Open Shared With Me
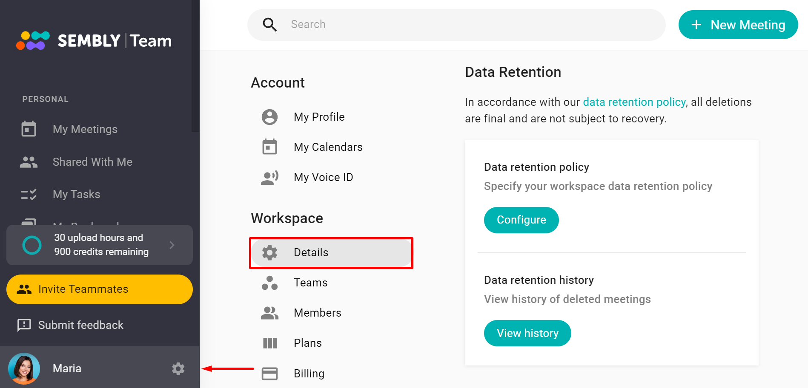This screenshot has width=808, height=388. 92,161
